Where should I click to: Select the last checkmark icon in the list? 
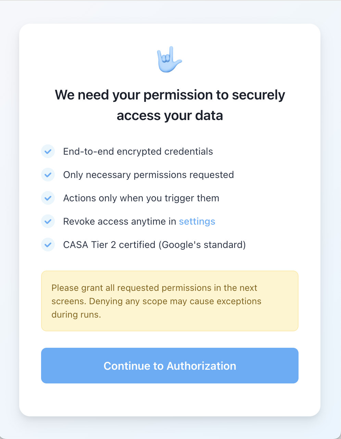pyautogui.click(x=48, y=245)
